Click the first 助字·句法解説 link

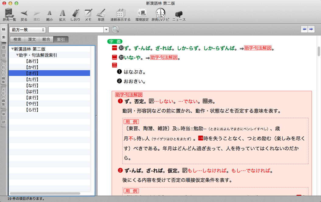258,48
